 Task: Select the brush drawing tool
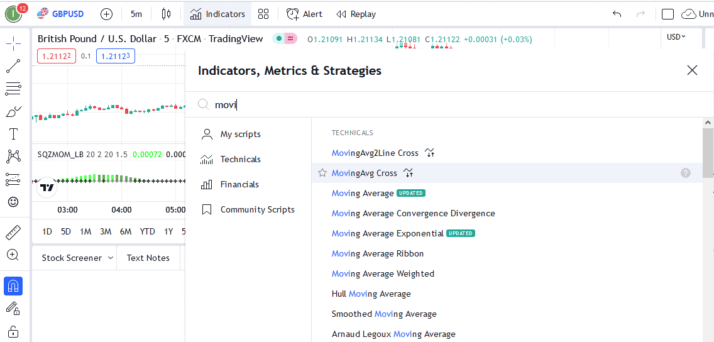14,111
